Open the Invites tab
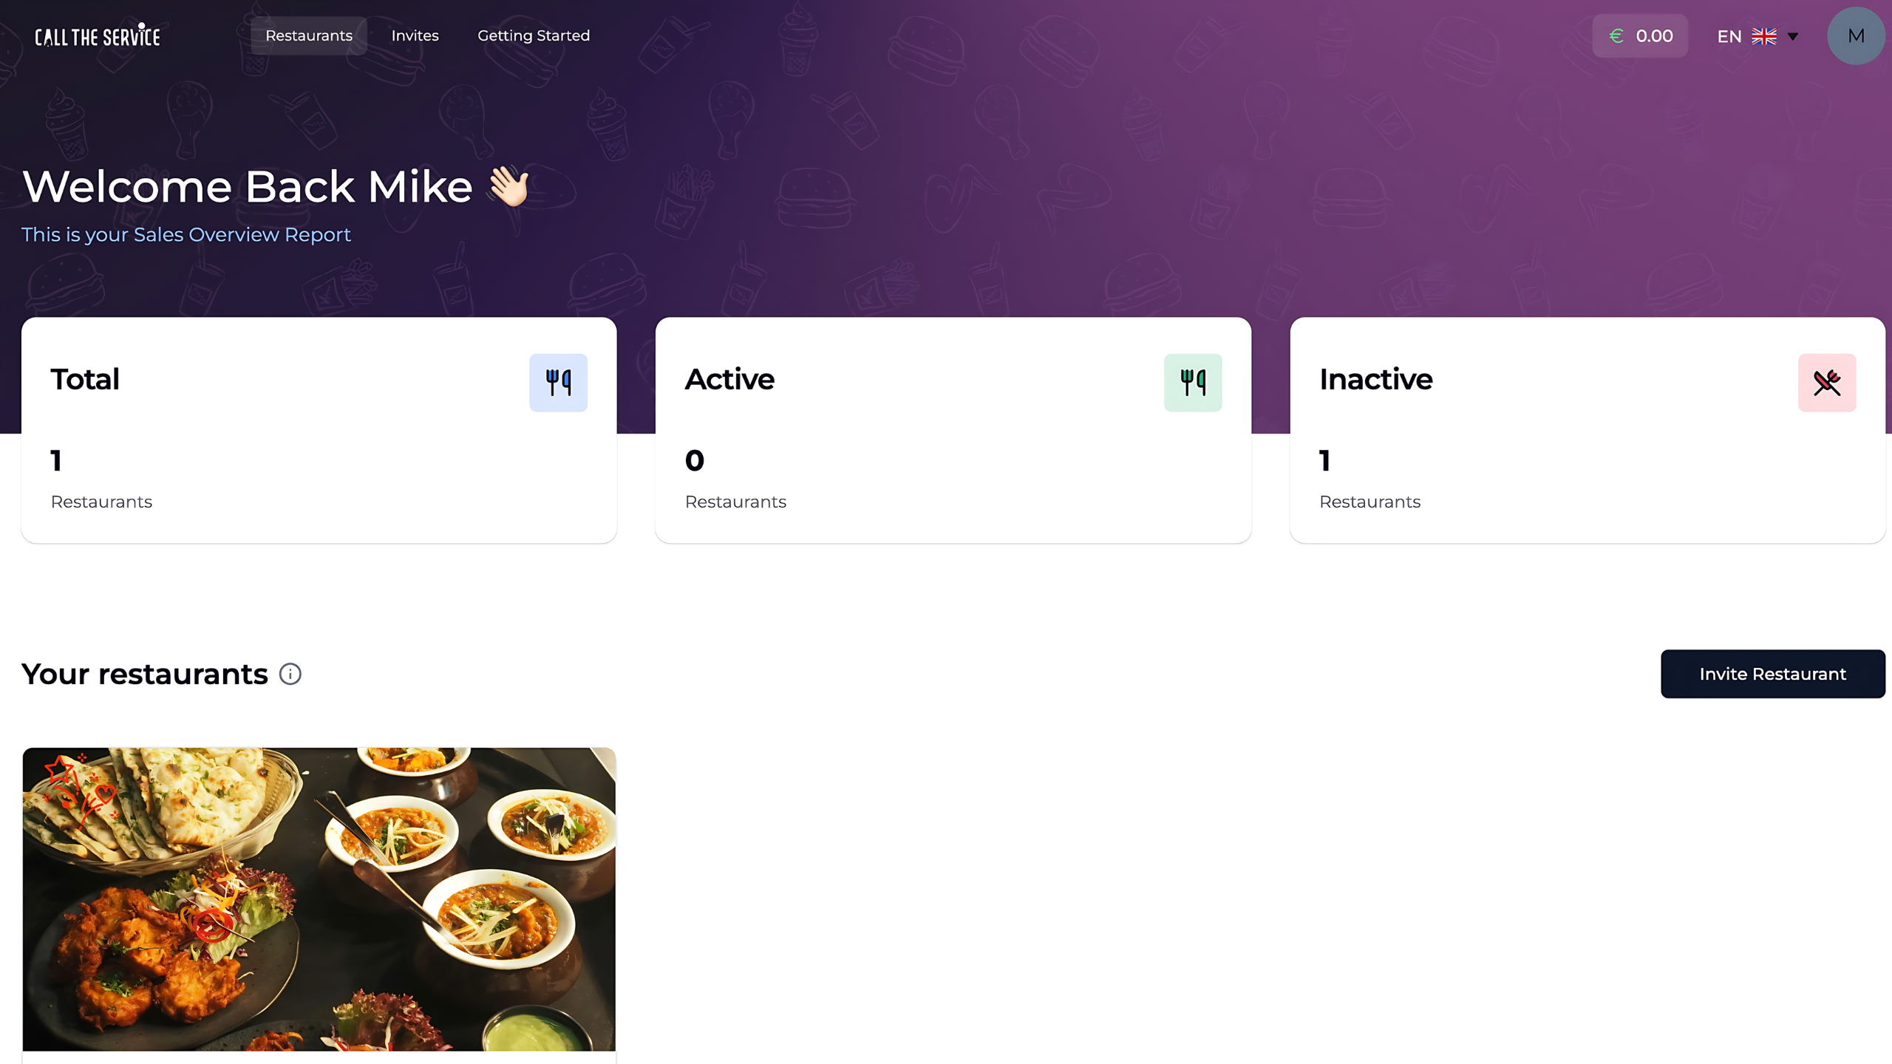This screenshot has height=1064, width=1892. click(415, 35)
